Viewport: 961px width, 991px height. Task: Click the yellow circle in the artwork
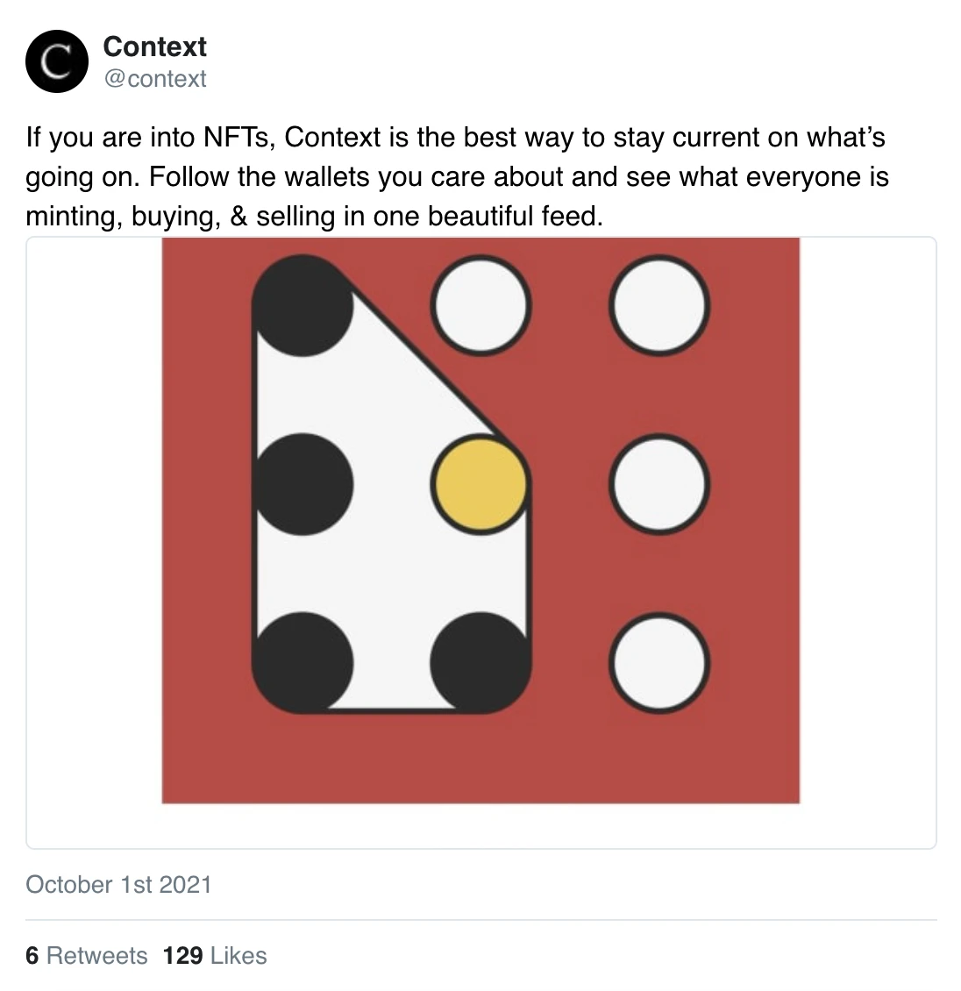click(x=480, y=484)
